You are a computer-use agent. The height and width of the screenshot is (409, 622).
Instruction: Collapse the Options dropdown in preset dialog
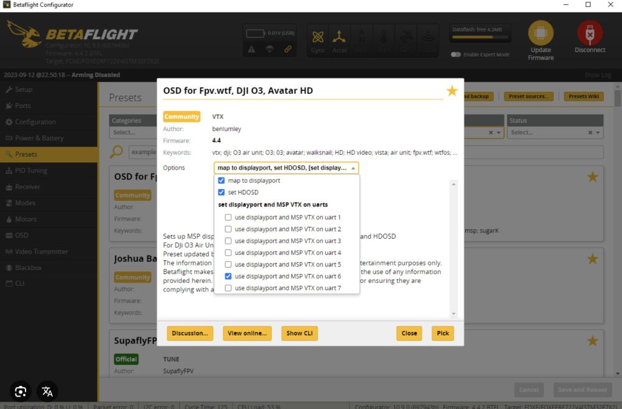tap(353, 168)
